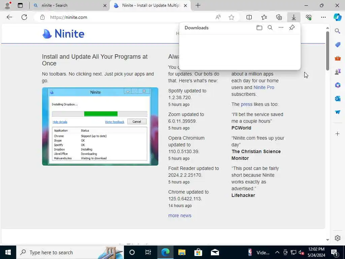Go back to the previous page
345x259 pixels.
pyautogui.click(x=9, y=17)
